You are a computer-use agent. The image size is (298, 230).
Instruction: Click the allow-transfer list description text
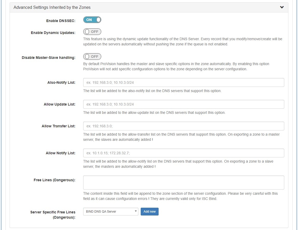coord(181,137)
